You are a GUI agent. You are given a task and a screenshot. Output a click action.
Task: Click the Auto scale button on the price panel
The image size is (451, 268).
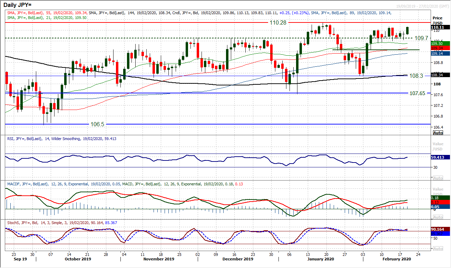click(x=438, y=133)
